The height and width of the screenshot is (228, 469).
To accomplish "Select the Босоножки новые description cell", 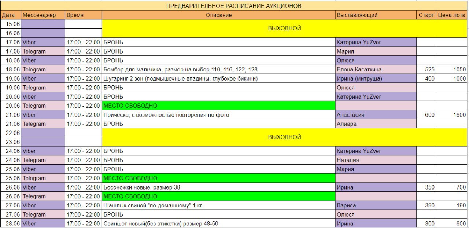I will pos(218,187).
